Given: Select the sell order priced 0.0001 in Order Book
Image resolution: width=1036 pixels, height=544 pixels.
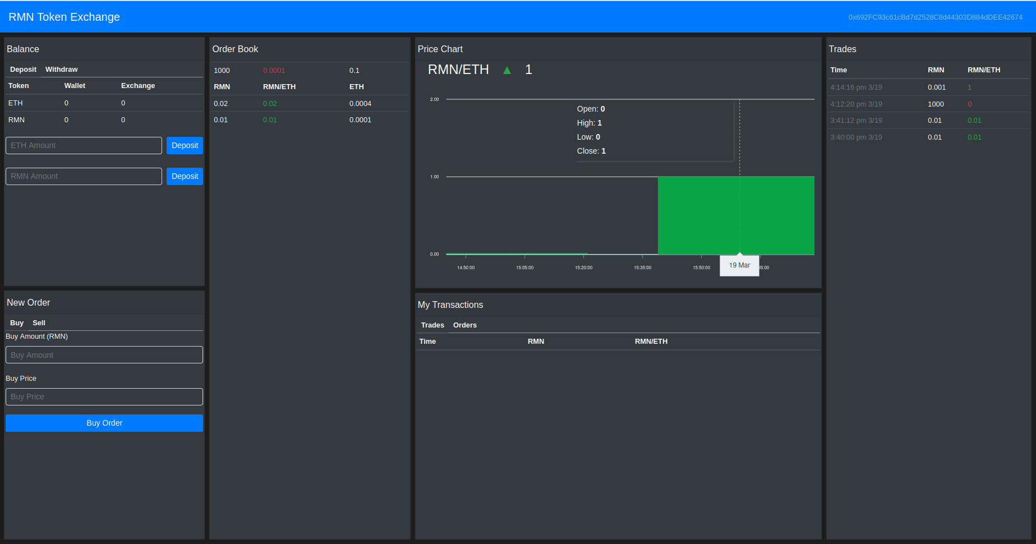Looking at the screenshot, I should click(x=310, y=70).
